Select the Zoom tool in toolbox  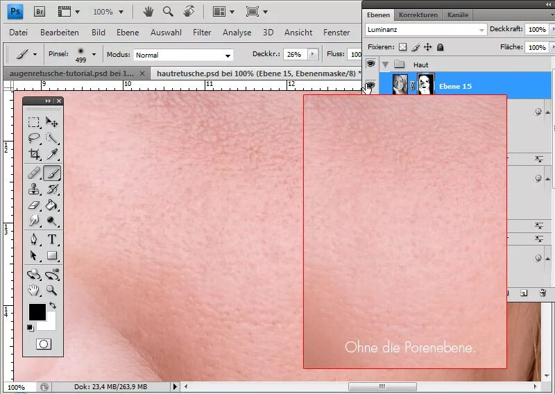coord(51,290)
